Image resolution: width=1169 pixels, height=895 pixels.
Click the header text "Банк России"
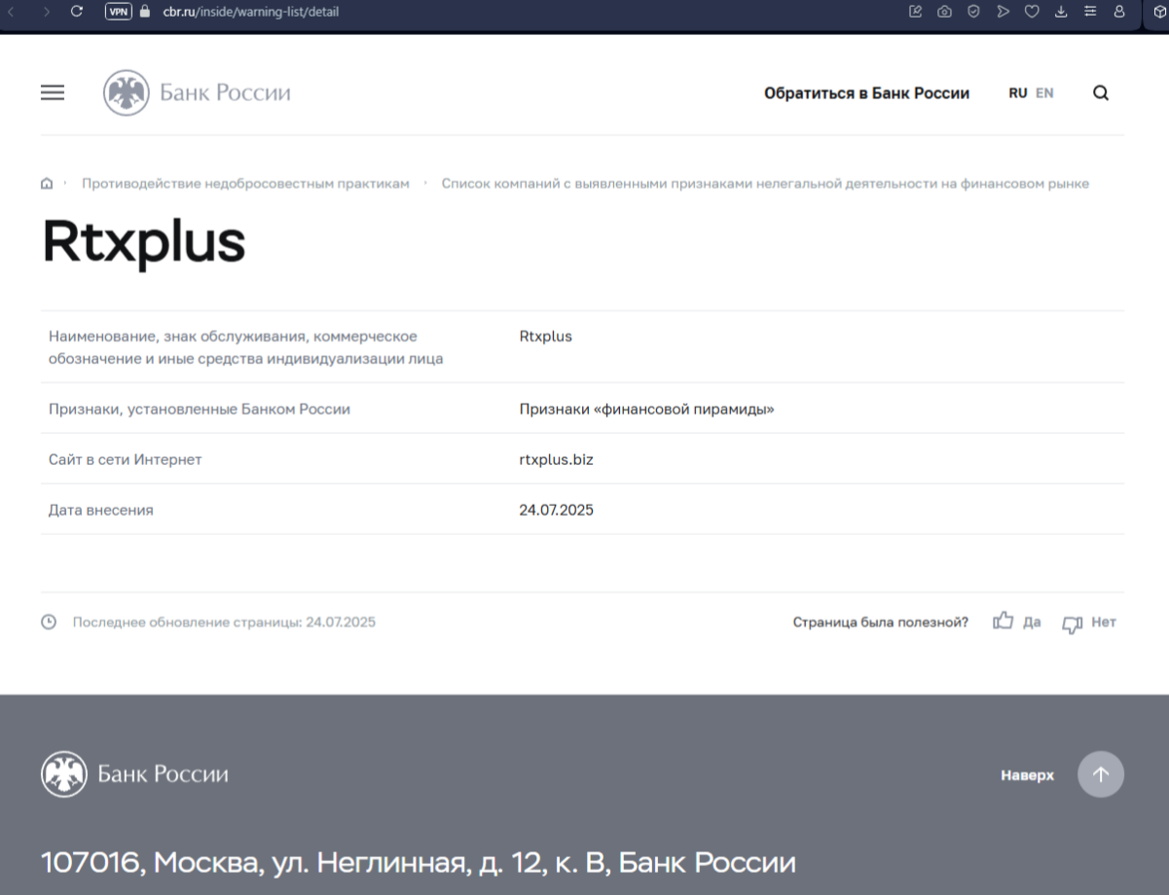225,93
